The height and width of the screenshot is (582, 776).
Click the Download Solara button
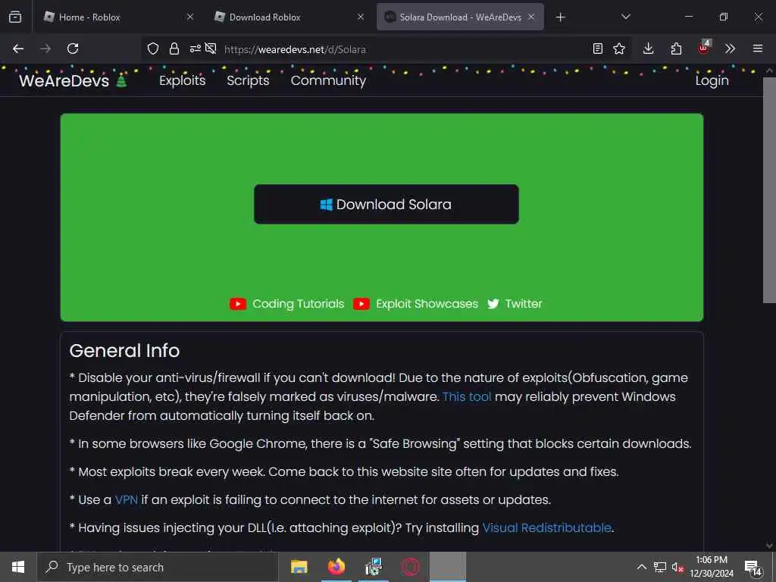point(386,205)
